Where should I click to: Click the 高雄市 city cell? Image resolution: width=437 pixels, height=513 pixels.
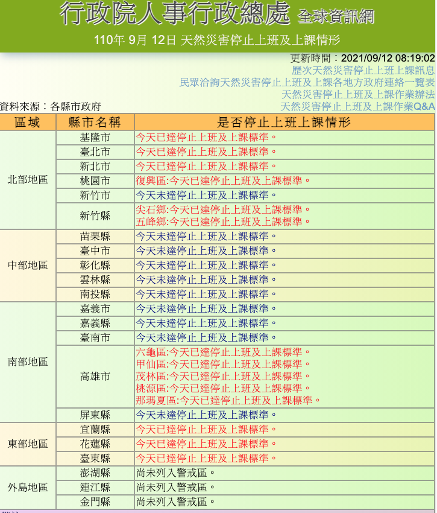pyautogui.click(x=95, y=376)
